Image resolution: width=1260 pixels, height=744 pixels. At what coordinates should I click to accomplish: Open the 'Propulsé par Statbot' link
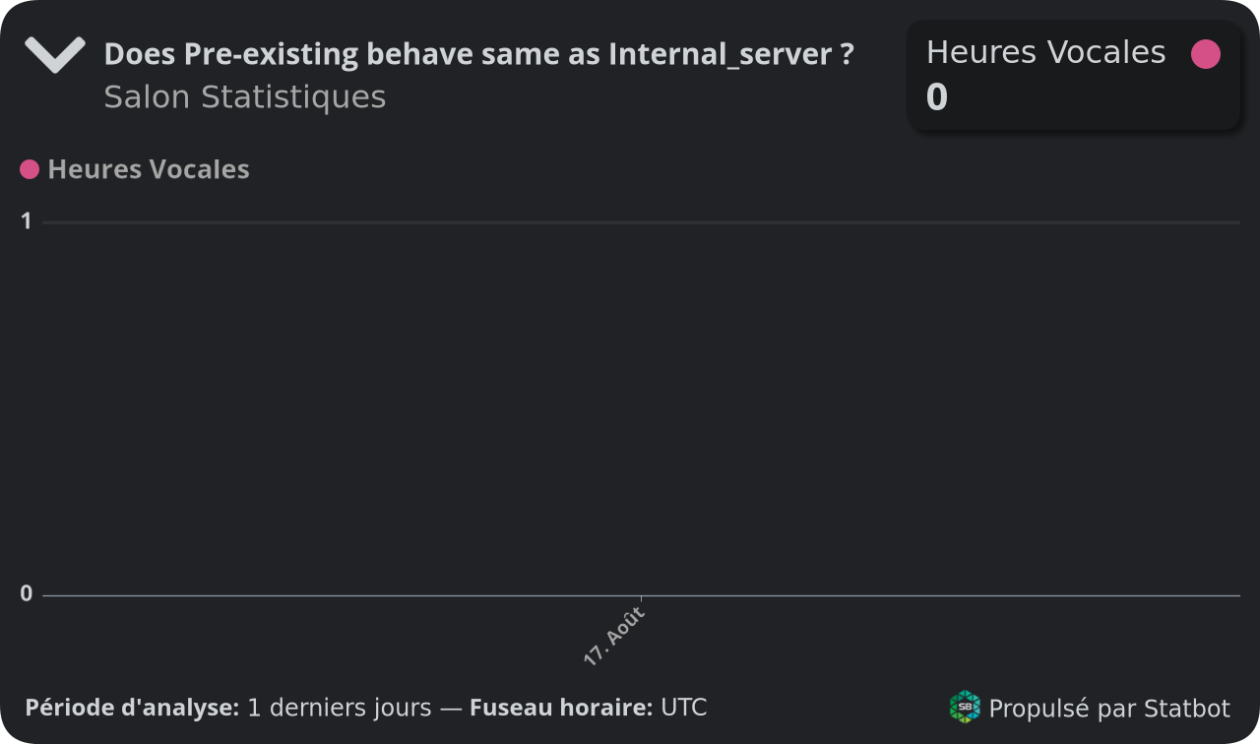pos(1108,709)
